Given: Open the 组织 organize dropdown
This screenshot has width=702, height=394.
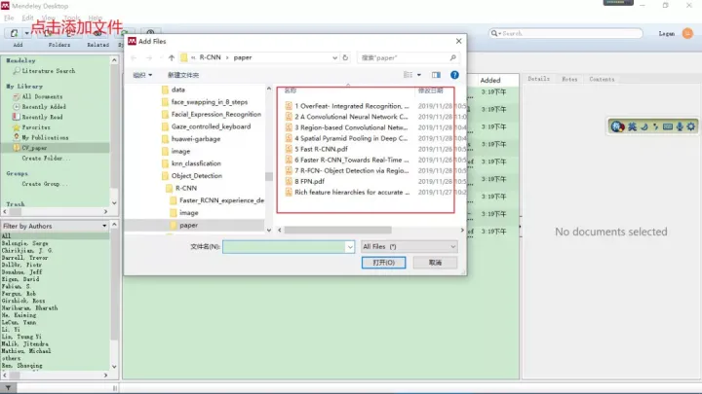Looking at the screenshot, I should pyautogui.click(x=142, y=75).
